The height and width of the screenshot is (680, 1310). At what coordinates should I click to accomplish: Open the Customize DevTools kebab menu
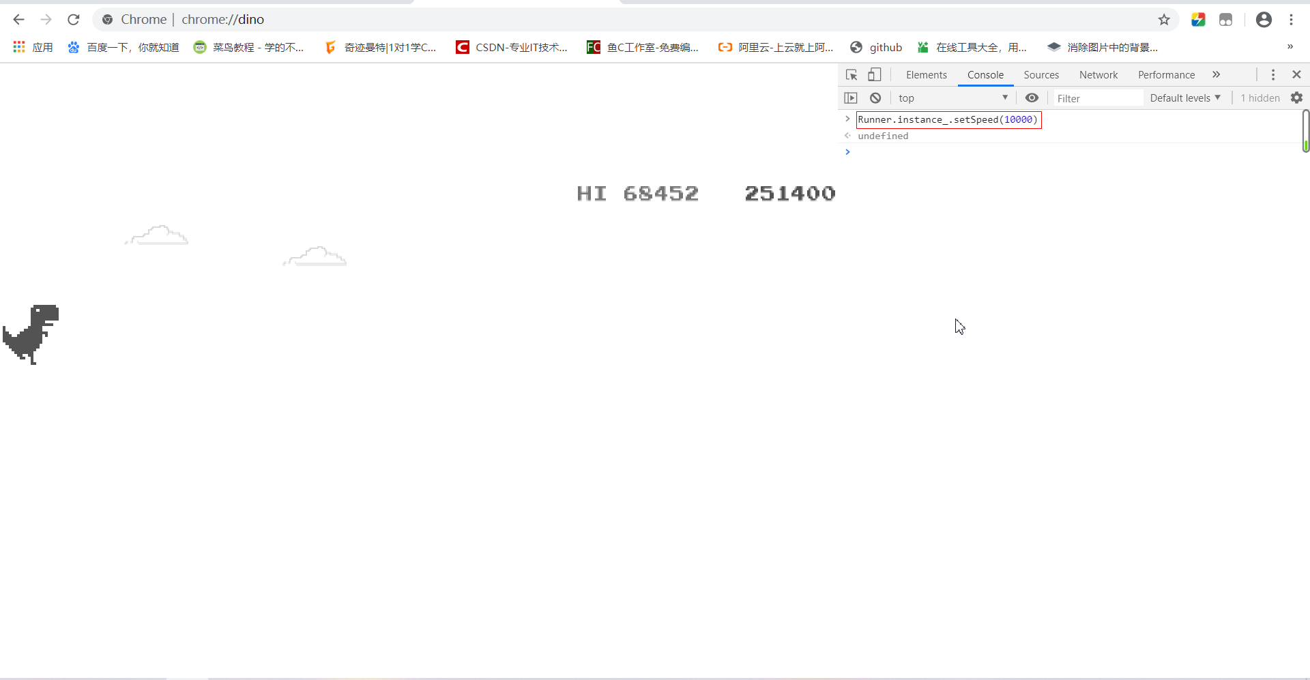[1272, 75]
